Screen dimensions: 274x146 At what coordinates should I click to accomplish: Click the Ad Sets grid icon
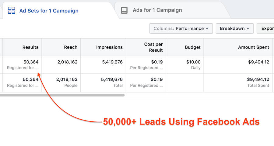[x=12, y=10]
